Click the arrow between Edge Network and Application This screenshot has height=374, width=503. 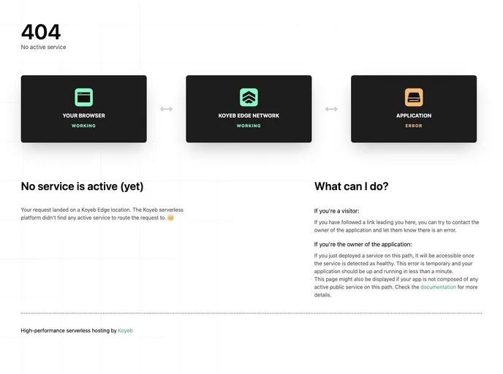pyautogui.click(x=331, y=109)
